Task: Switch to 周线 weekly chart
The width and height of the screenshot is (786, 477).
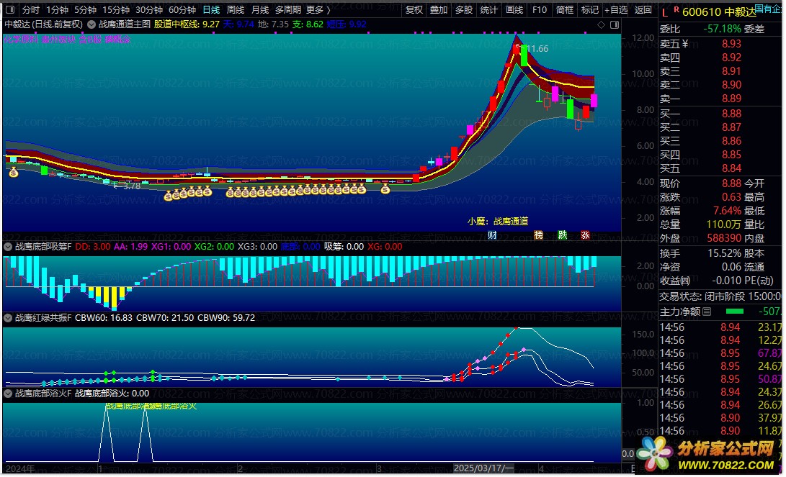Action: click(x=235, y=9)
